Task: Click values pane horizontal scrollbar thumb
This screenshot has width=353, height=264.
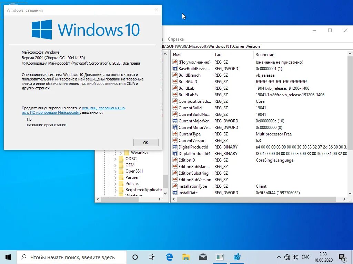Action: [x=256, y=199]
